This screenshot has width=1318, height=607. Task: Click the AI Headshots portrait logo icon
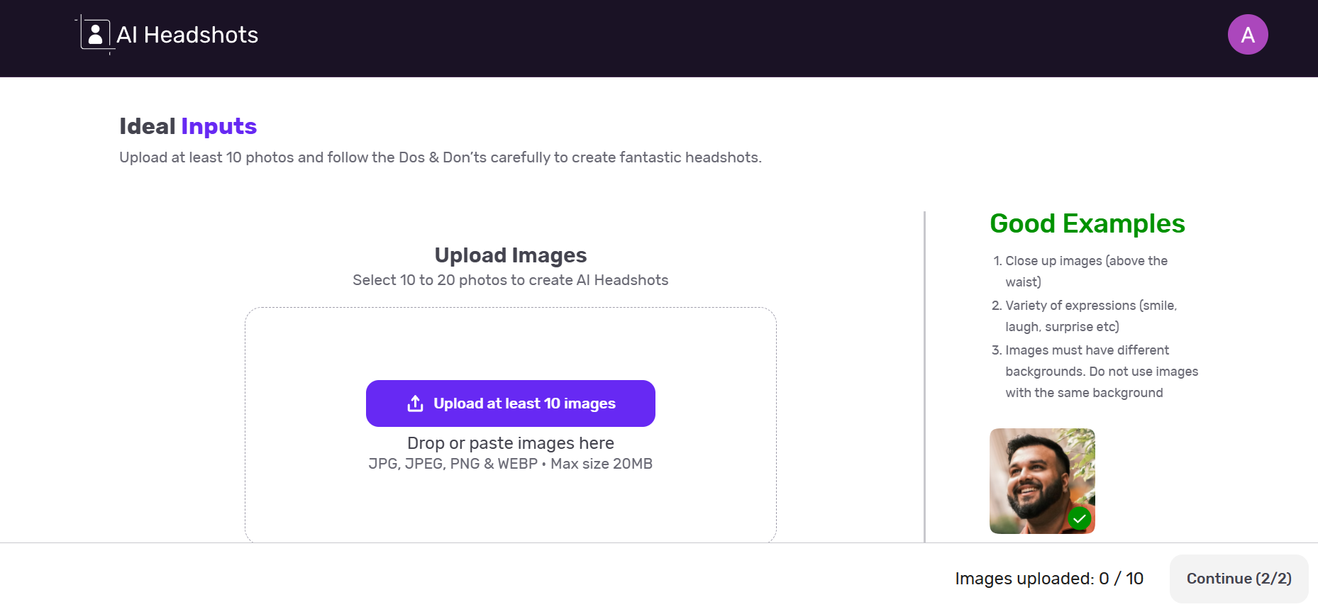click(95, 34)
